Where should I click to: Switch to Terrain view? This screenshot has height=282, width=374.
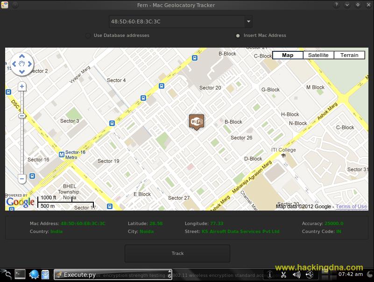coord(349,55)
